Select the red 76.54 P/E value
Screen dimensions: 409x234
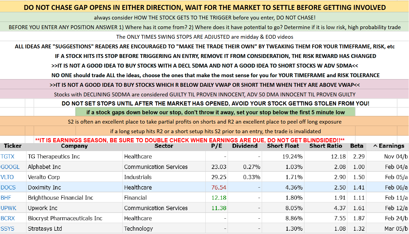pos(219,188)
